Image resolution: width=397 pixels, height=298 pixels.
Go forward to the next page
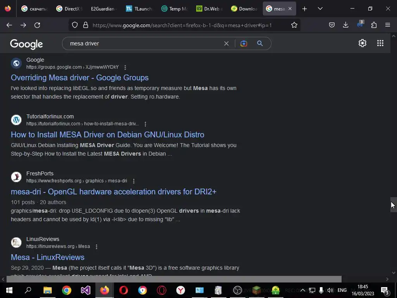23,25
